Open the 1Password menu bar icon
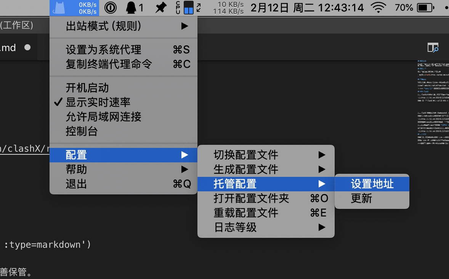 tap(110, 8)
